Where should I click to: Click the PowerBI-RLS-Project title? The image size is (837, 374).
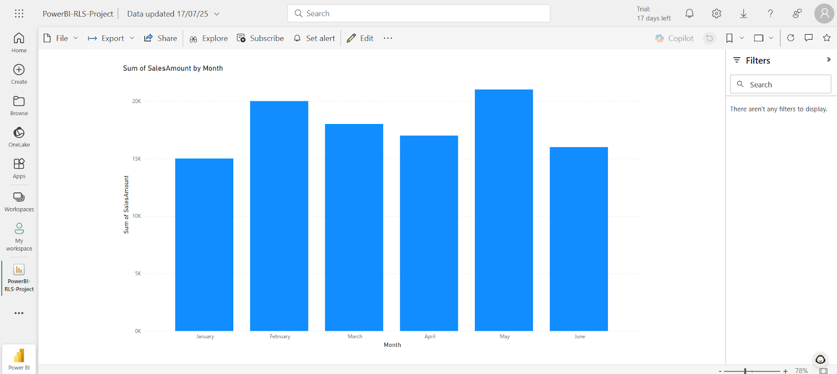pyautogui.click(x=78, y=14)
